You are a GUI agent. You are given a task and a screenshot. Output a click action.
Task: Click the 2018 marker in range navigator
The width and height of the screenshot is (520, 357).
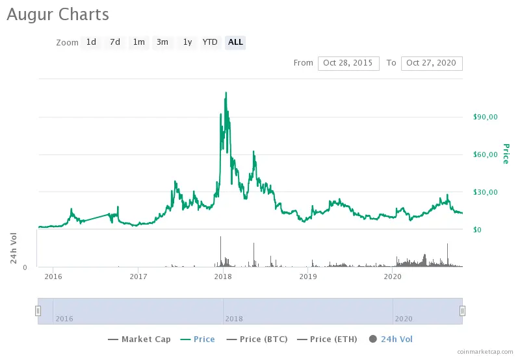click(234, 319)
